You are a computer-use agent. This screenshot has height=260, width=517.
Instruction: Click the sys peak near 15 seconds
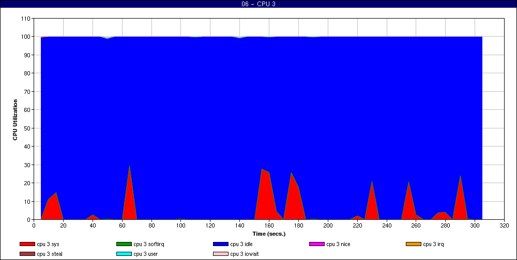[x=56, y=192]
